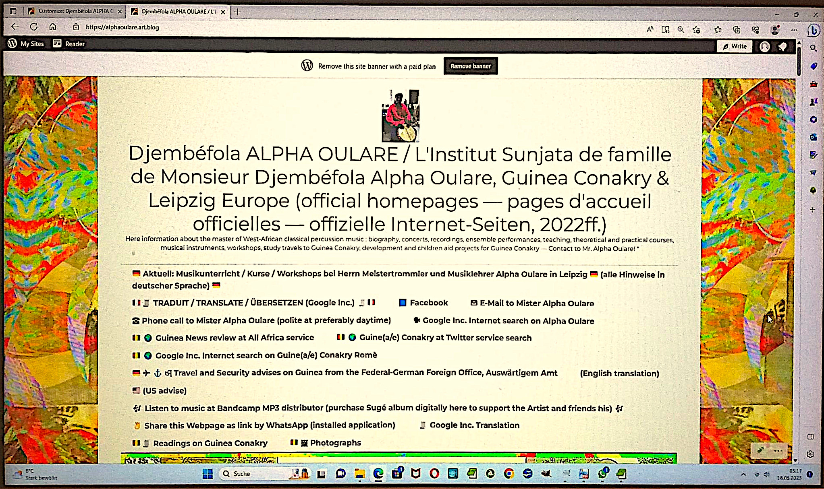This screenshot has width=824, height=489.
Task: Open the WordPress notifications bell icon
Action: tap(782, 47)
